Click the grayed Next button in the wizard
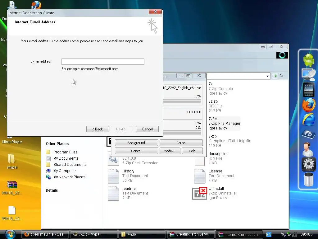Viewport: 318px width, 239px height. 121,129
